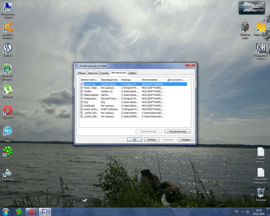Viewport: 270px width, 216px height.
Task: Click Нет данных in the _uninst_928 row
Action: point(107,117)
